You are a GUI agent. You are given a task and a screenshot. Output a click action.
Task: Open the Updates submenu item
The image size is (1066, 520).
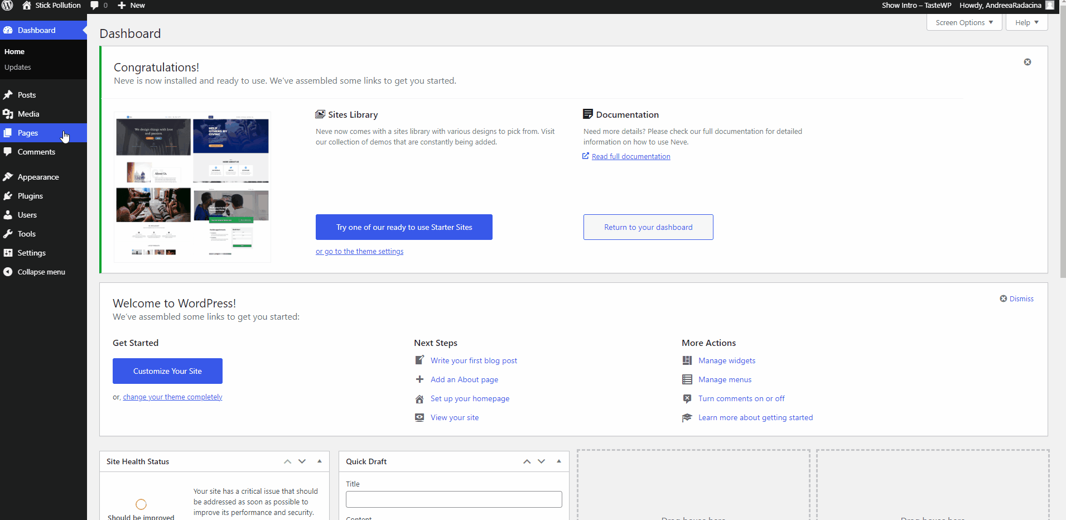tap(18, 67)
